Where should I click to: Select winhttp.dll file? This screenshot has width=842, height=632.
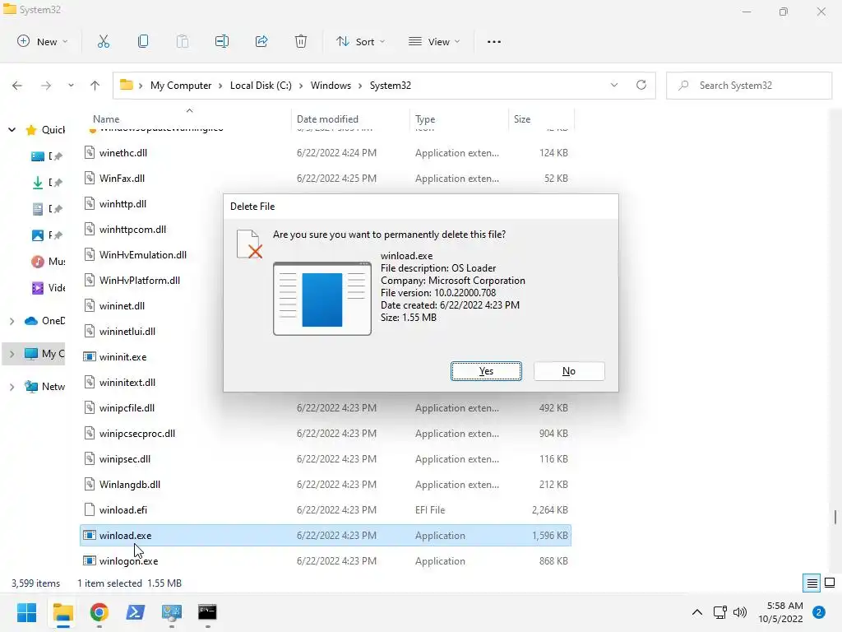(x=123, y=204)
